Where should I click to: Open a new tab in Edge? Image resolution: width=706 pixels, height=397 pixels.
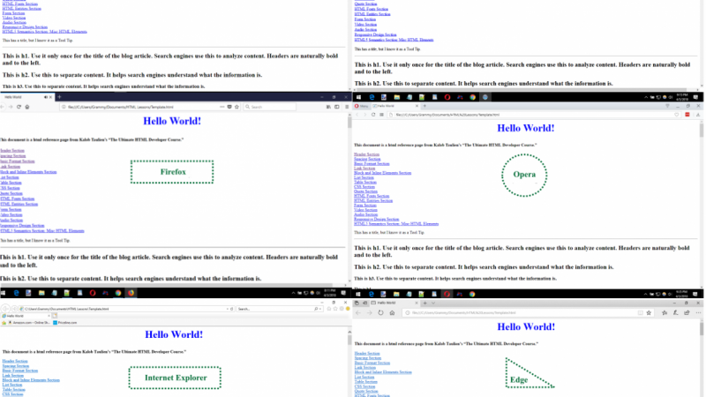[x=424, y=303]
